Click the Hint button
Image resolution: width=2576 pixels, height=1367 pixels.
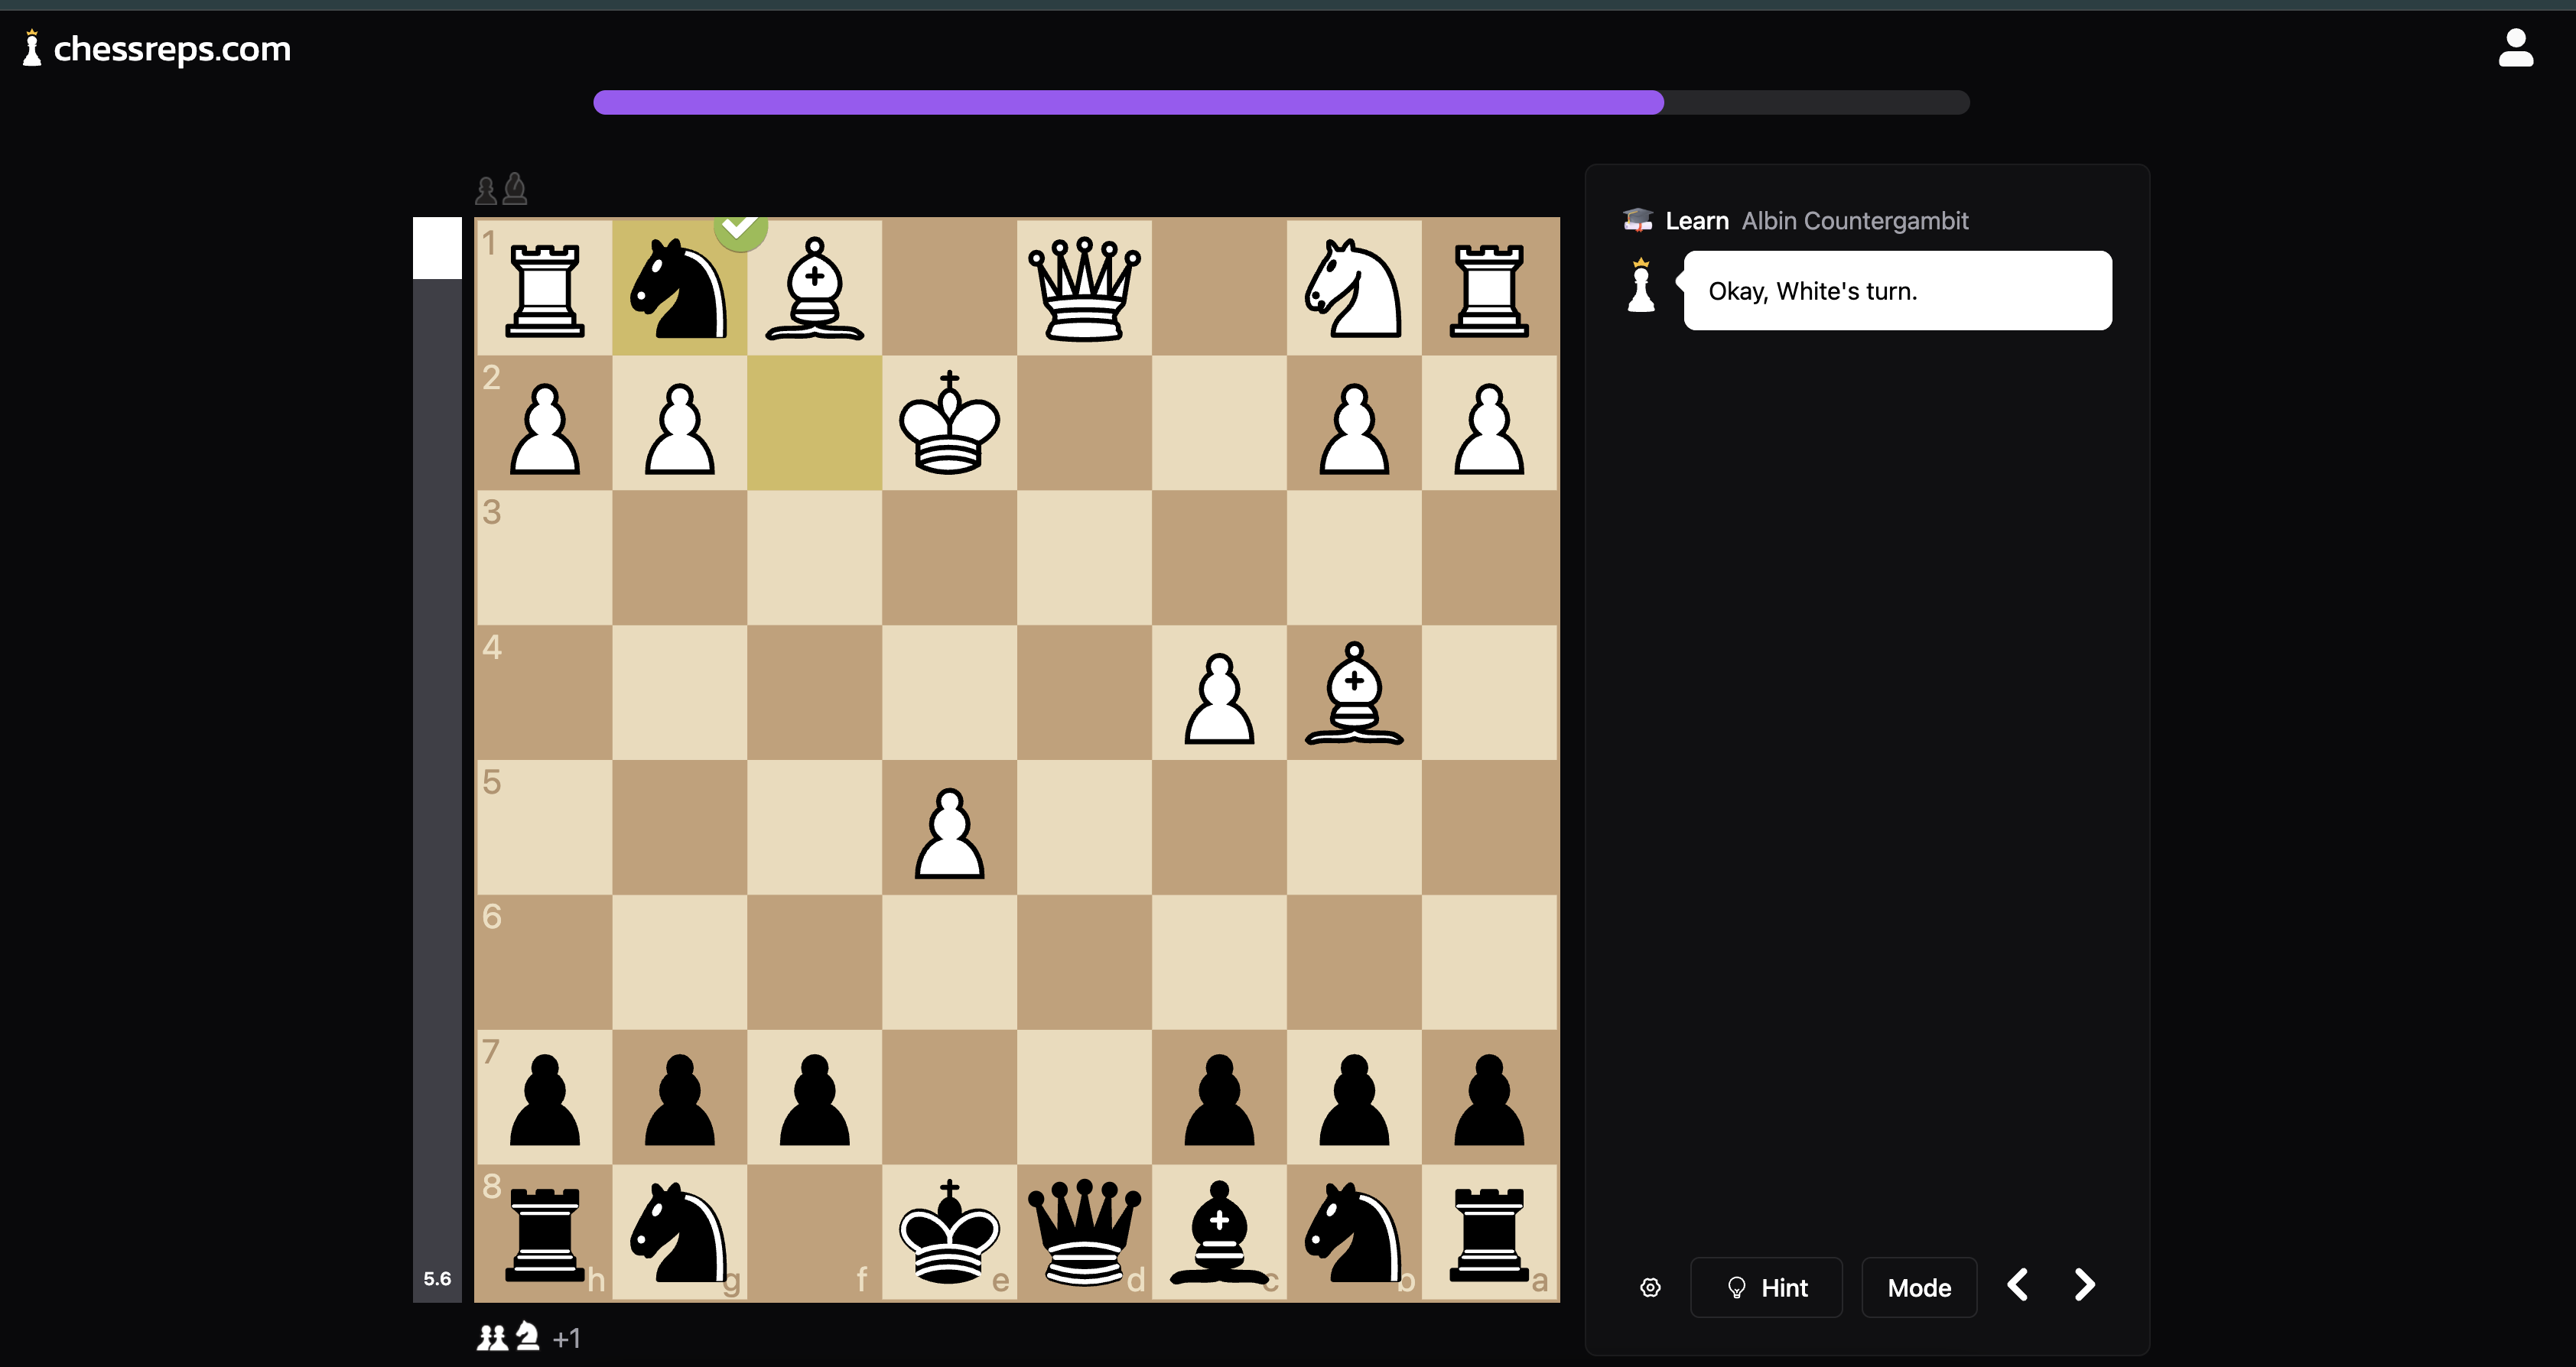pos(1766,1287)
